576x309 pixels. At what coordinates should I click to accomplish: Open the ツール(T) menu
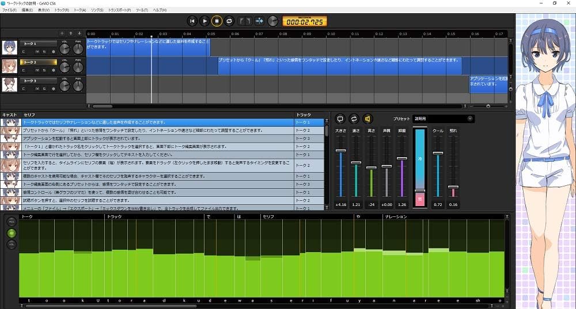(x=142, y=10)
